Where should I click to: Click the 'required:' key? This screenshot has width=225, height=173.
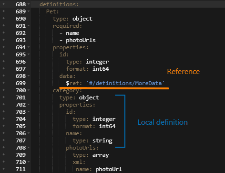click(67, 26)
